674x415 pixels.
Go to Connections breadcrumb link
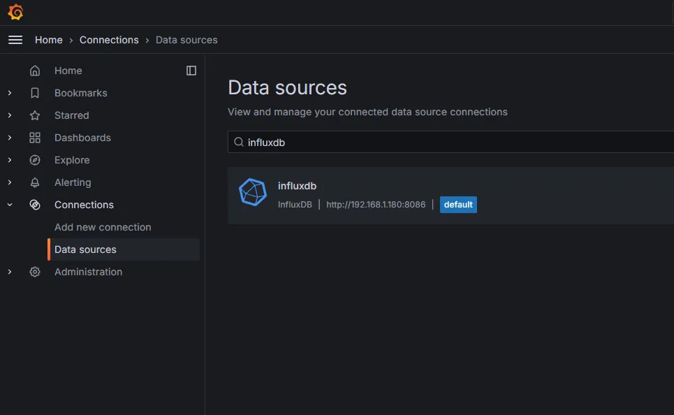click(109, 40)
